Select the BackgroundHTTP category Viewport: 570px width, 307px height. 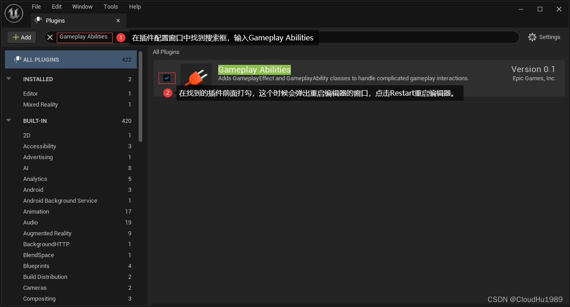tap(71, 244)
